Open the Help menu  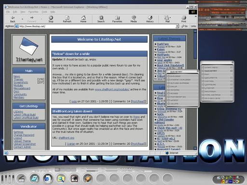(x=53, y=12)
